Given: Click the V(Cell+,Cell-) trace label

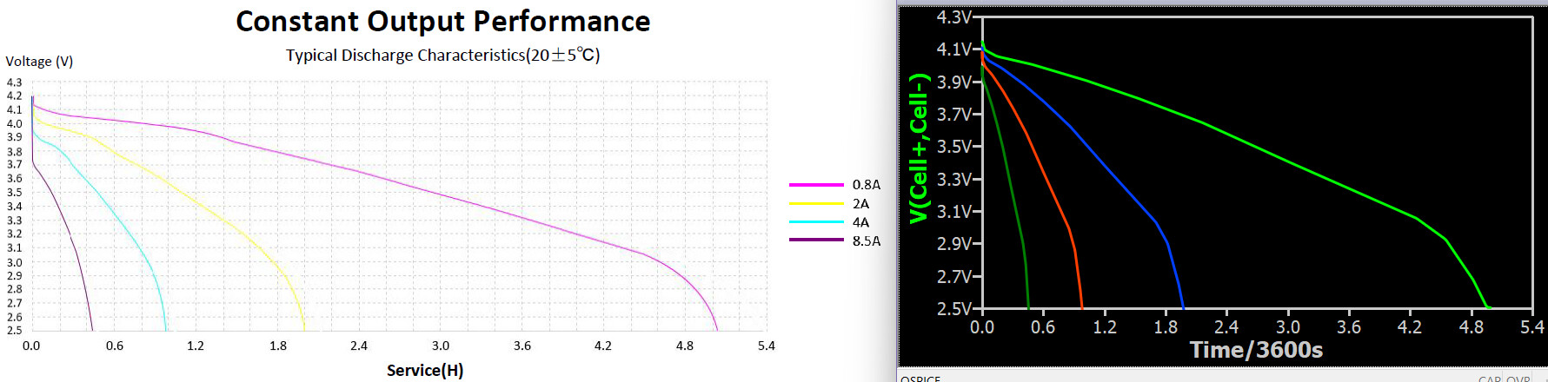Looking at the screenshot, I should pos(919,148).
